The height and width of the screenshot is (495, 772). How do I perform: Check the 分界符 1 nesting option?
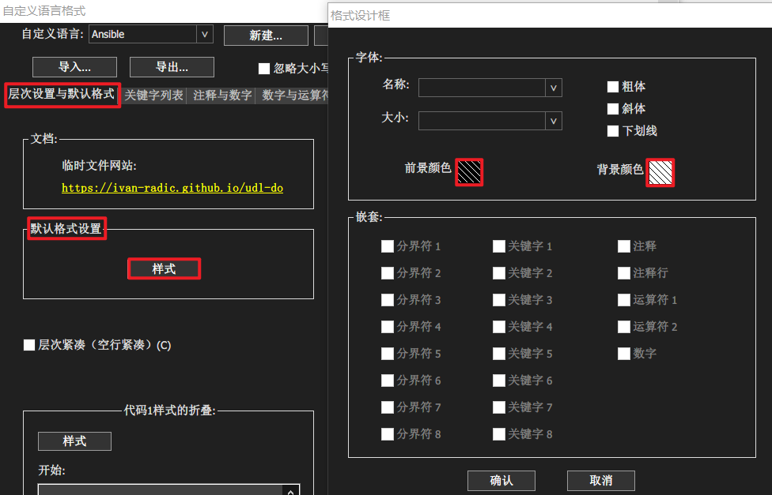click(x=387, y=246)
